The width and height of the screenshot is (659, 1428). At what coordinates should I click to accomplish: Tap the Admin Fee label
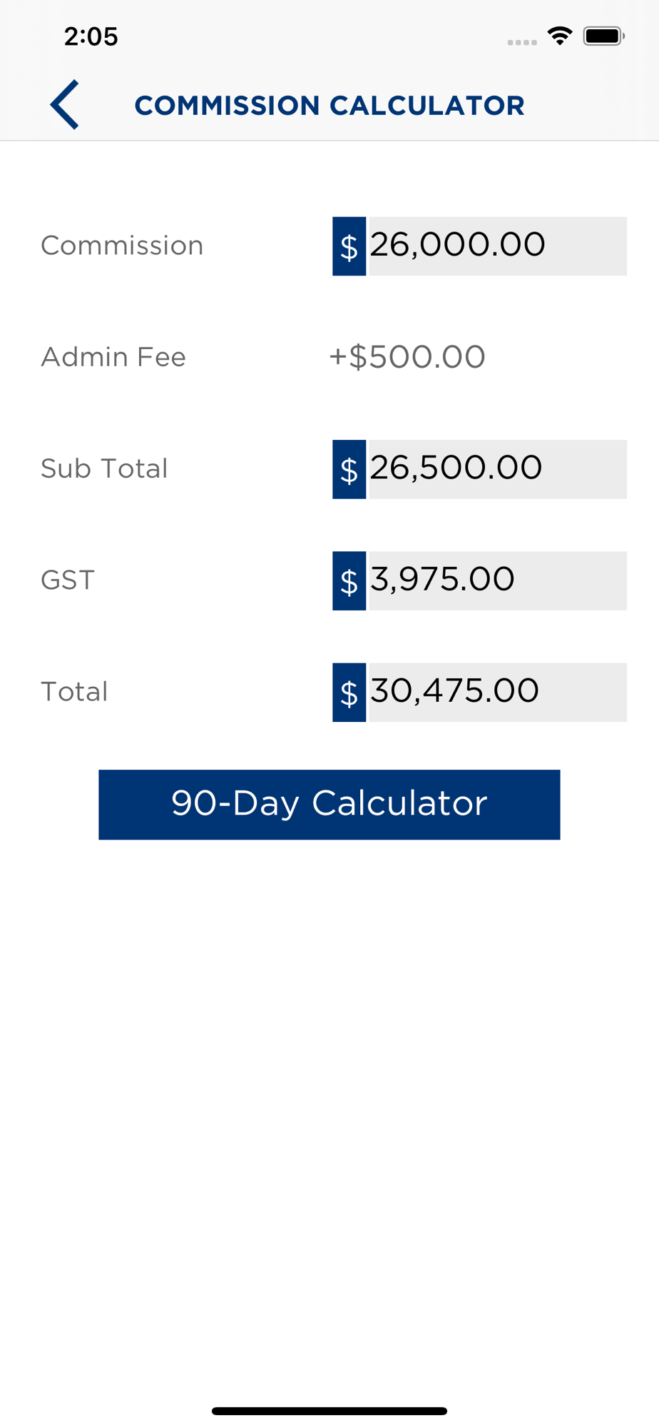click(x=113, y=357)
